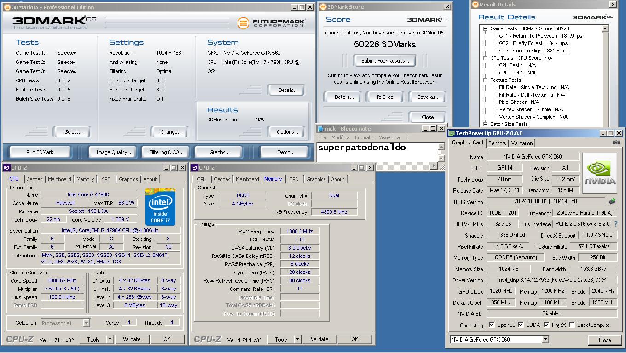626x353 pixels.
Task: Select GT1 - Return To Proxycon result row
Action: click(541, 36)
